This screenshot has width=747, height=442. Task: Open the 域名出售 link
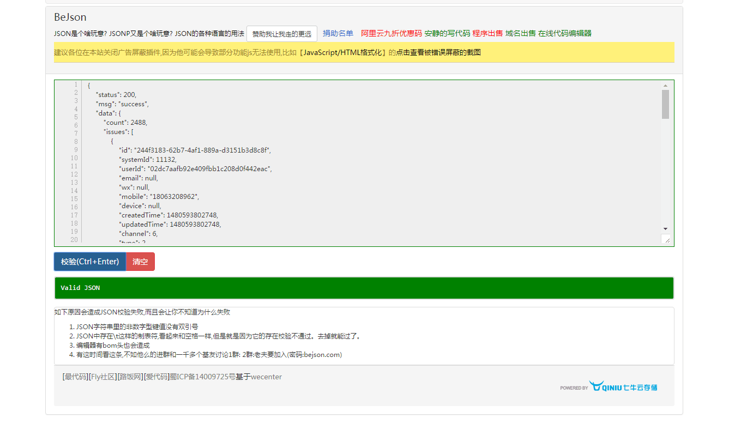click(x=521, y=33)
